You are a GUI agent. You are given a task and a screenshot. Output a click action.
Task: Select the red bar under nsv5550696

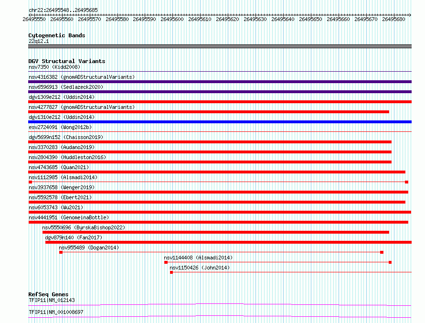(216, 232)
